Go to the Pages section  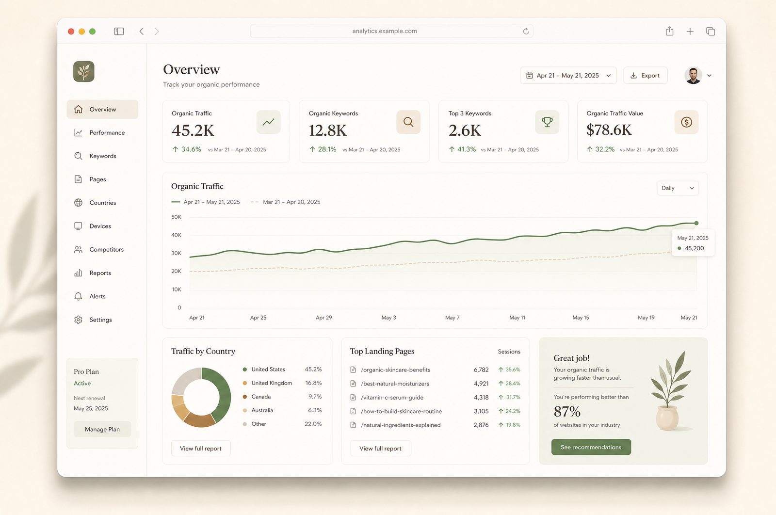click(102, 179)
